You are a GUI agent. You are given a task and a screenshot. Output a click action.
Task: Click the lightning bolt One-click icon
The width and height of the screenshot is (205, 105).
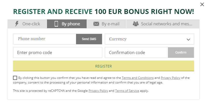pyautogui.click(x=17, y=24)
